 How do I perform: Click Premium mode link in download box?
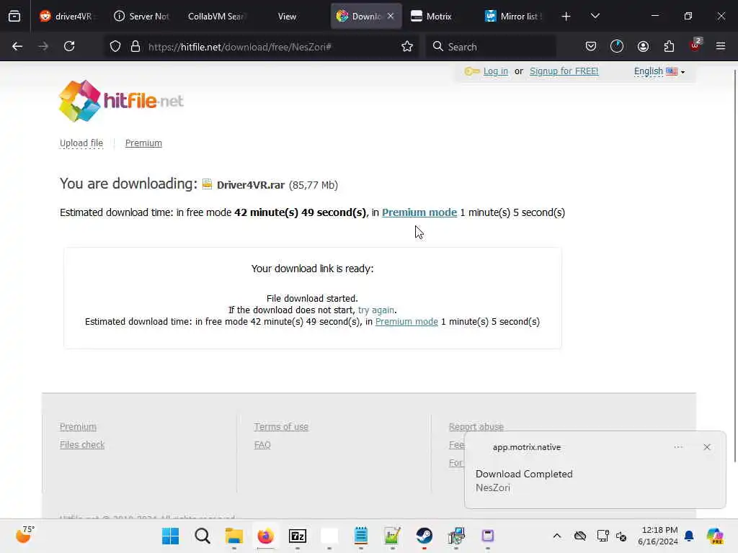pyautogui.click(x=406, y=322)
